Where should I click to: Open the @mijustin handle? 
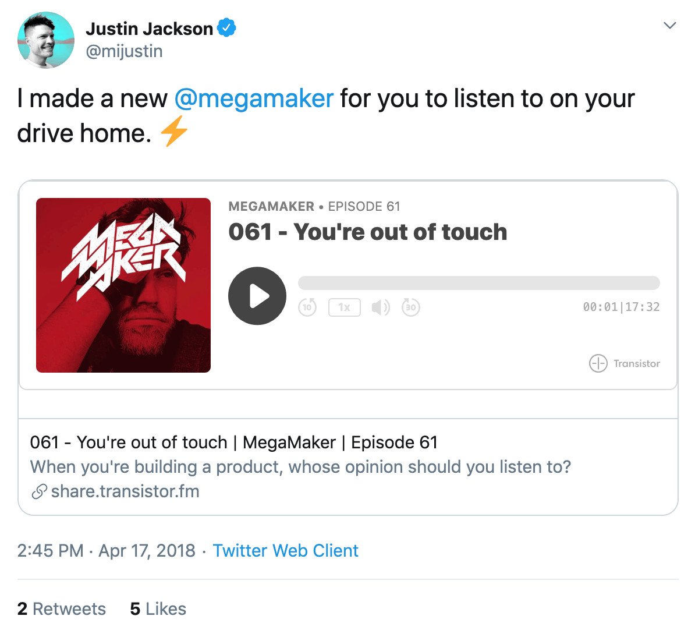coord(124,51)
